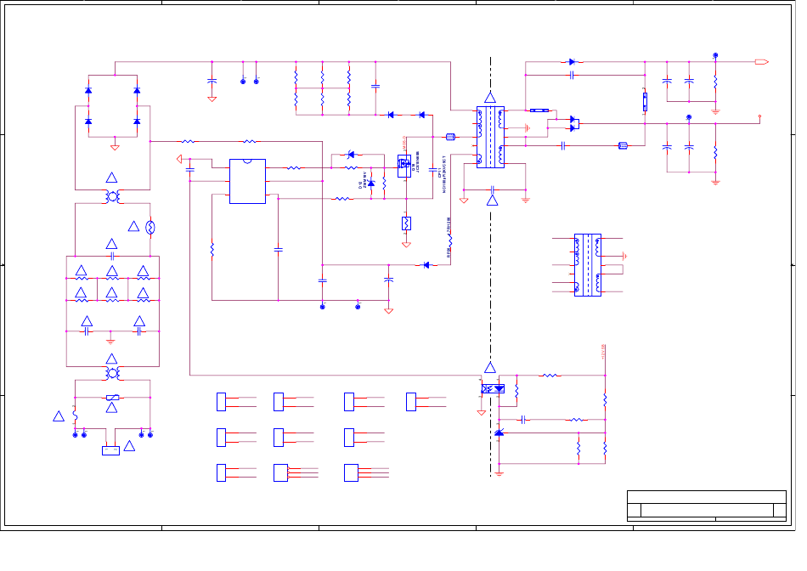
Task: Click the dual diode rectifier package symbol
Action: (x=573, y=123)
